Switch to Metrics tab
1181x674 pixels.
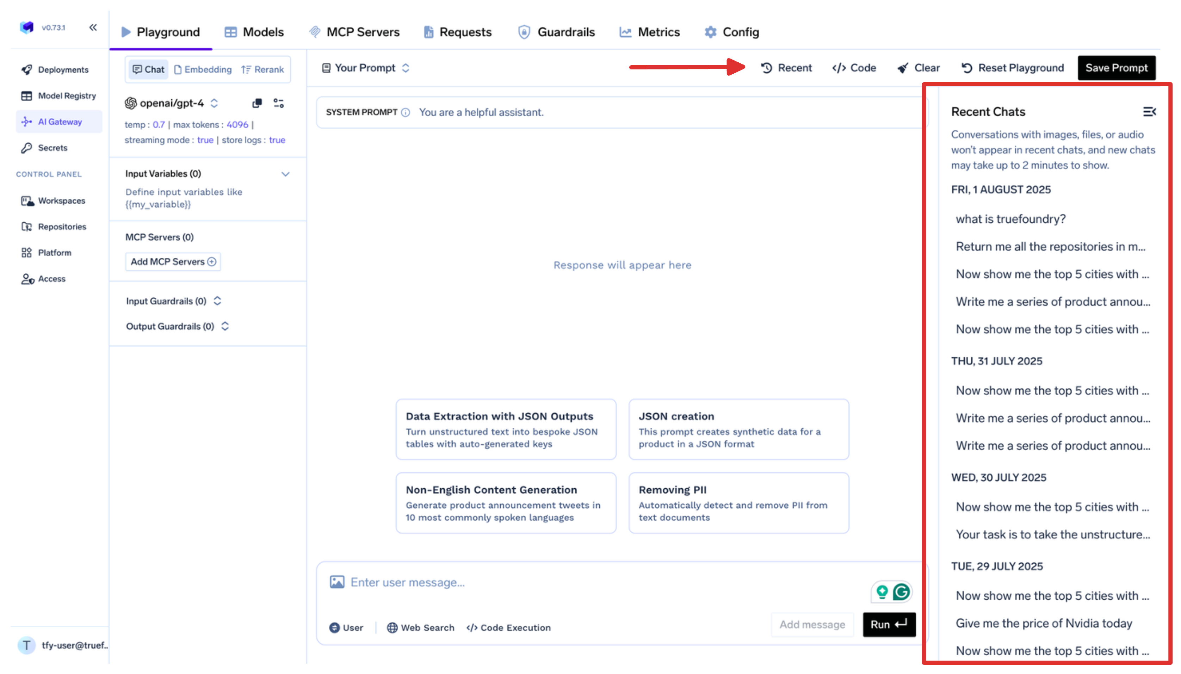point(649,32)
